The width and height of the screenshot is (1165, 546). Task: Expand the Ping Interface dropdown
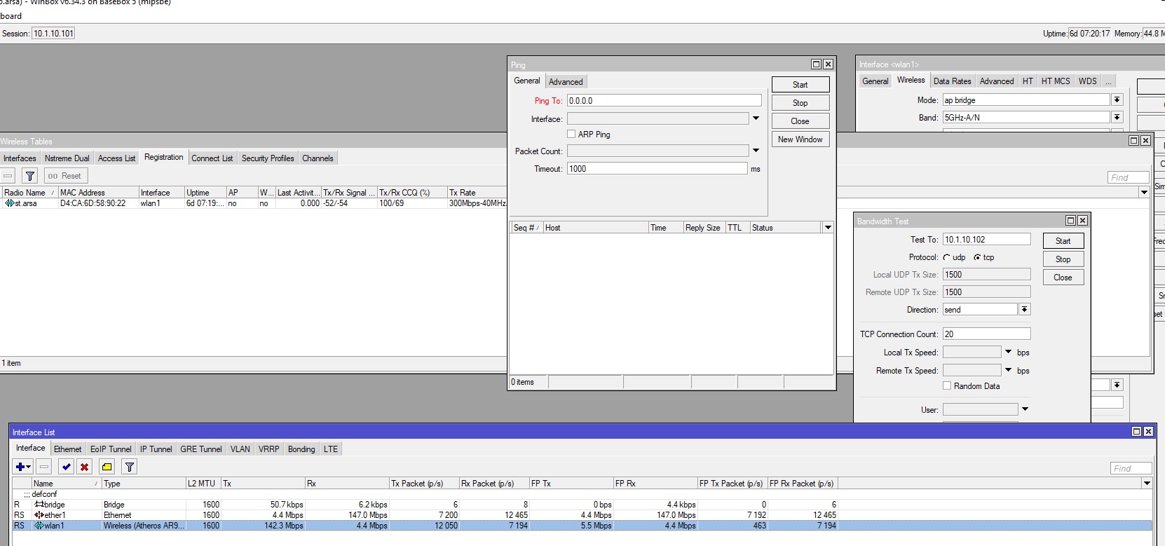pyautogui.click(x=756, y=118)
